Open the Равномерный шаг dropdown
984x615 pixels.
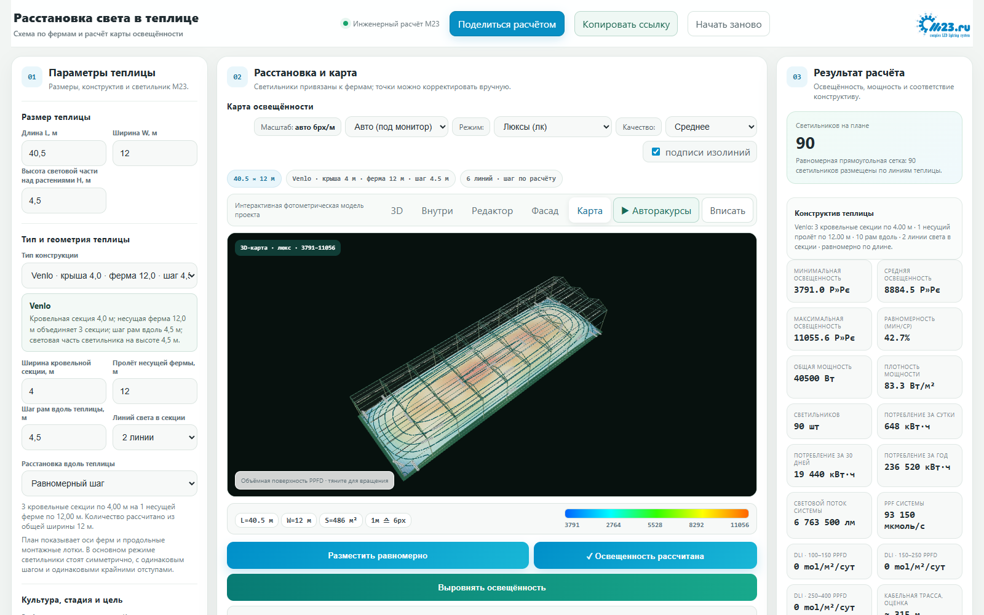tap(109, 483)
